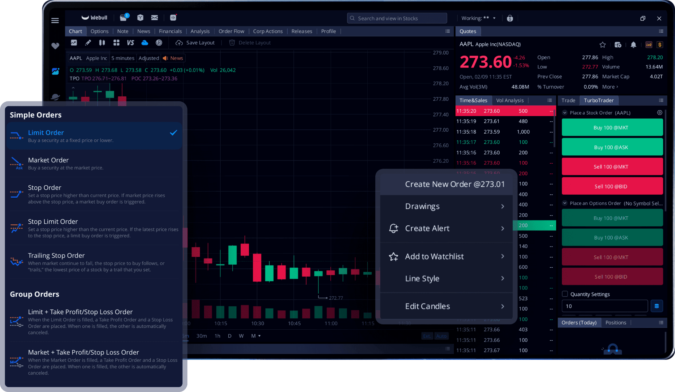Select Trailing Stop Order type

(x=94, y=262)
